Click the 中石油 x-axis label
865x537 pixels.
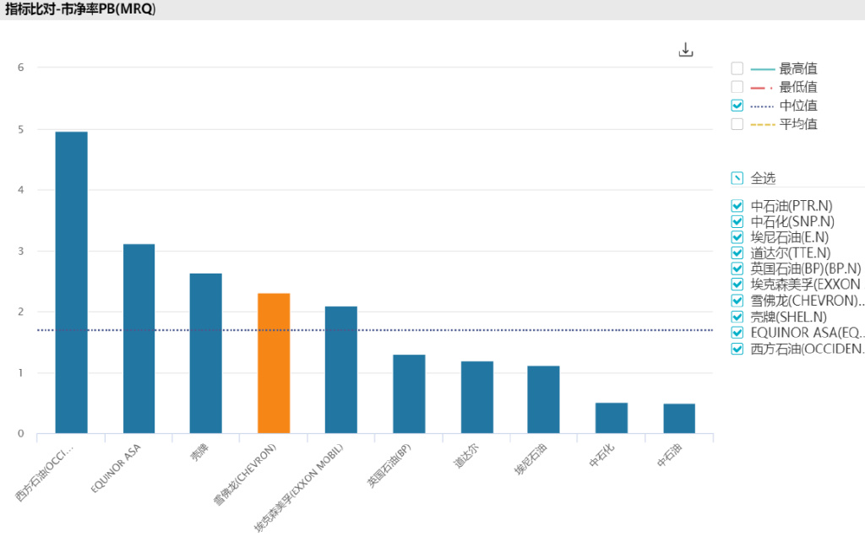pos(670,455)
